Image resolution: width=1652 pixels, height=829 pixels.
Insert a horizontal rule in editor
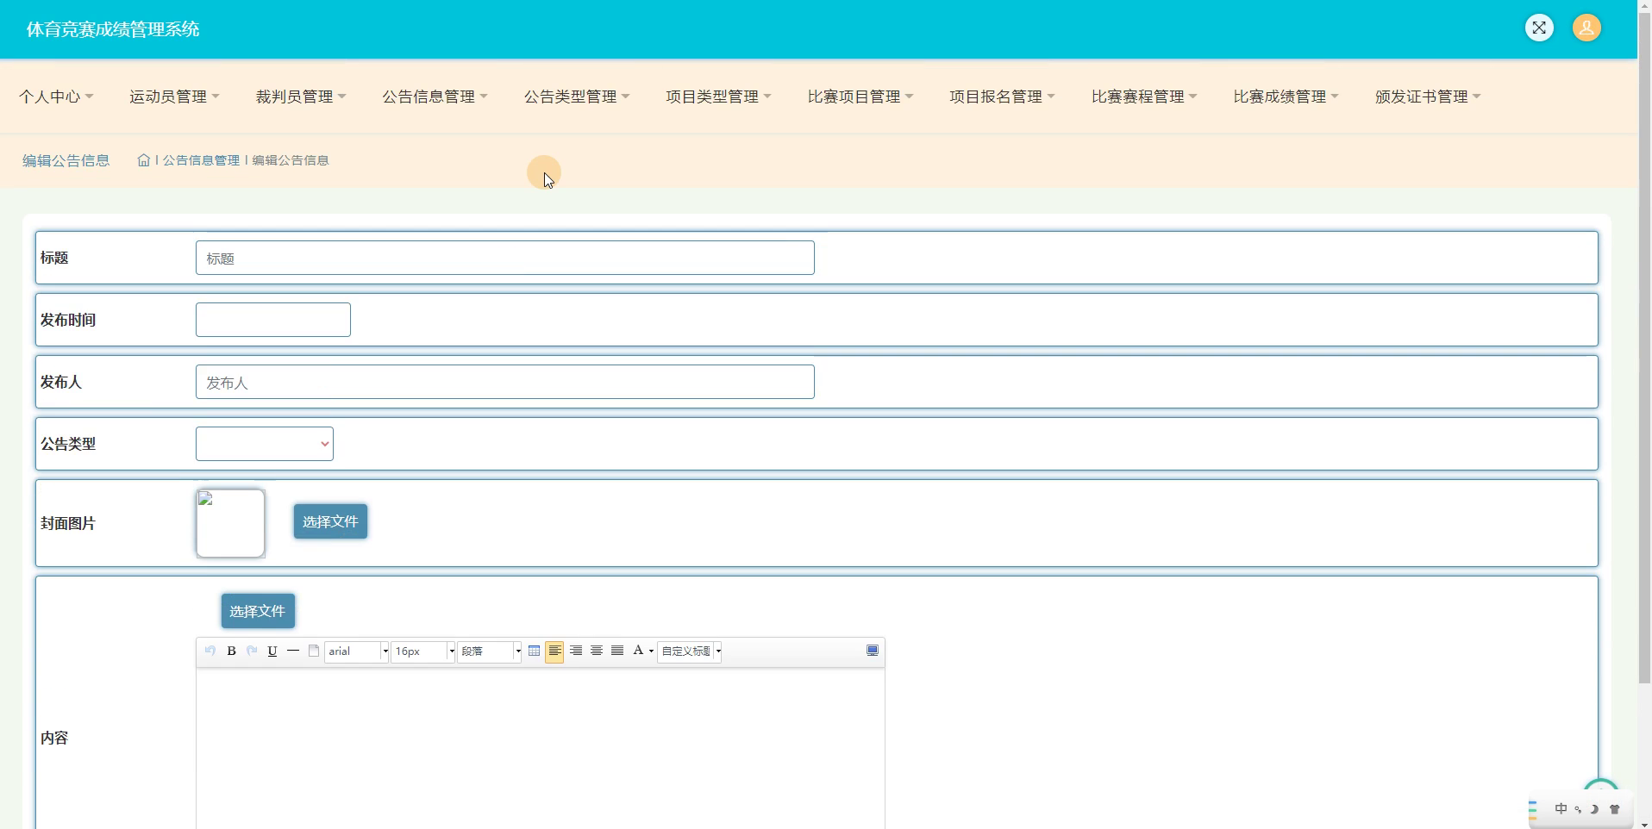[x=293, y=651]
